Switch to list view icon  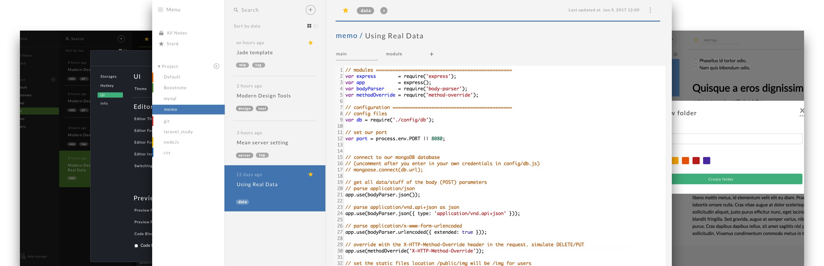(316, 26)
